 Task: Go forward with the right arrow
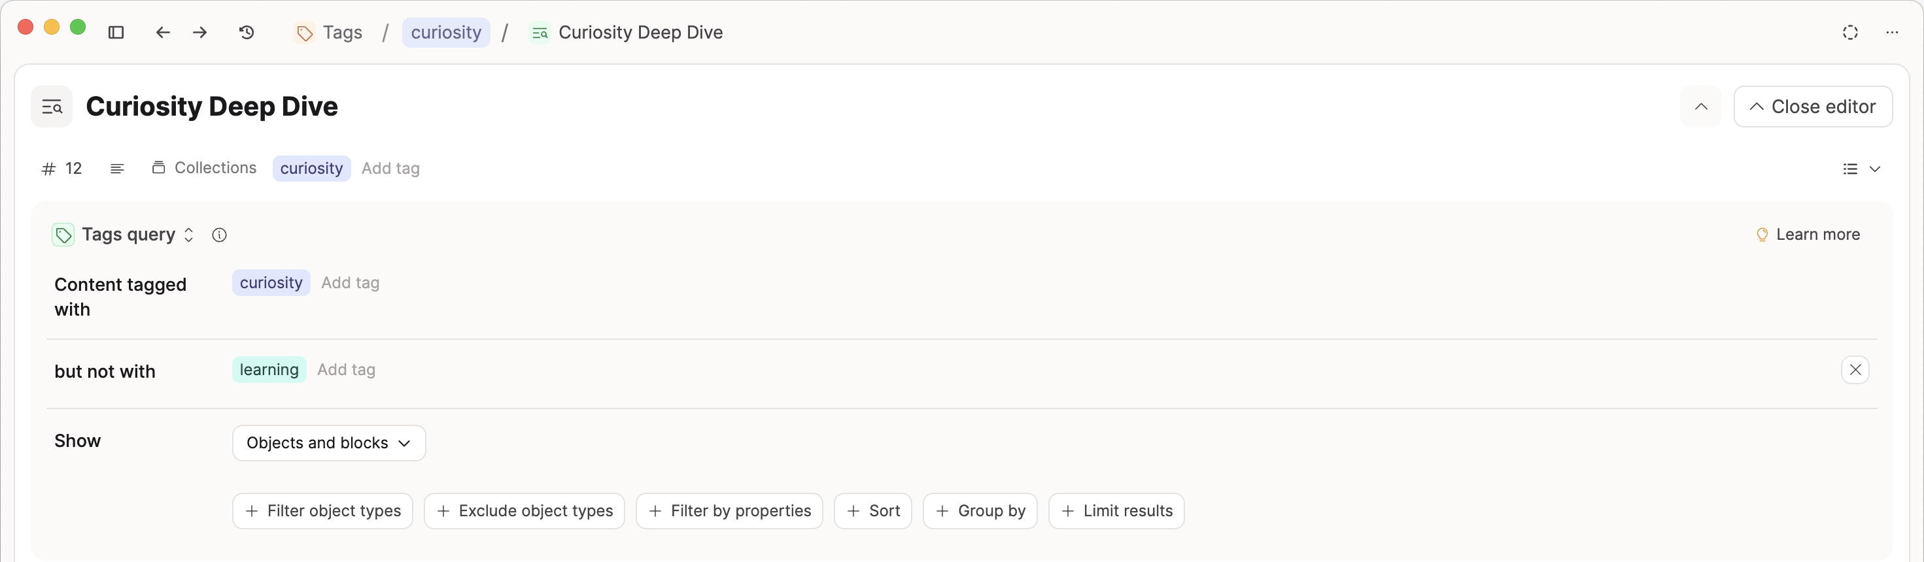200,32
